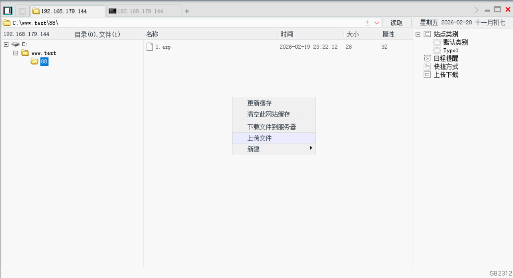
Task: Click the 192.168.179.144 label above the tree
Action: click(x=26, y=34)
